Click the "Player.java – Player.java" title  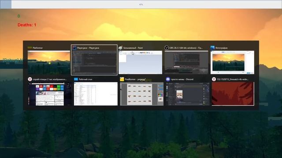coord(88,48)
